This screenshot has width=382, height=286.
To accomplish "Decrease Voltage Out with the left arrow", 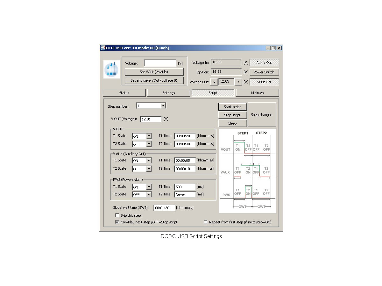I will coord(214,82).
